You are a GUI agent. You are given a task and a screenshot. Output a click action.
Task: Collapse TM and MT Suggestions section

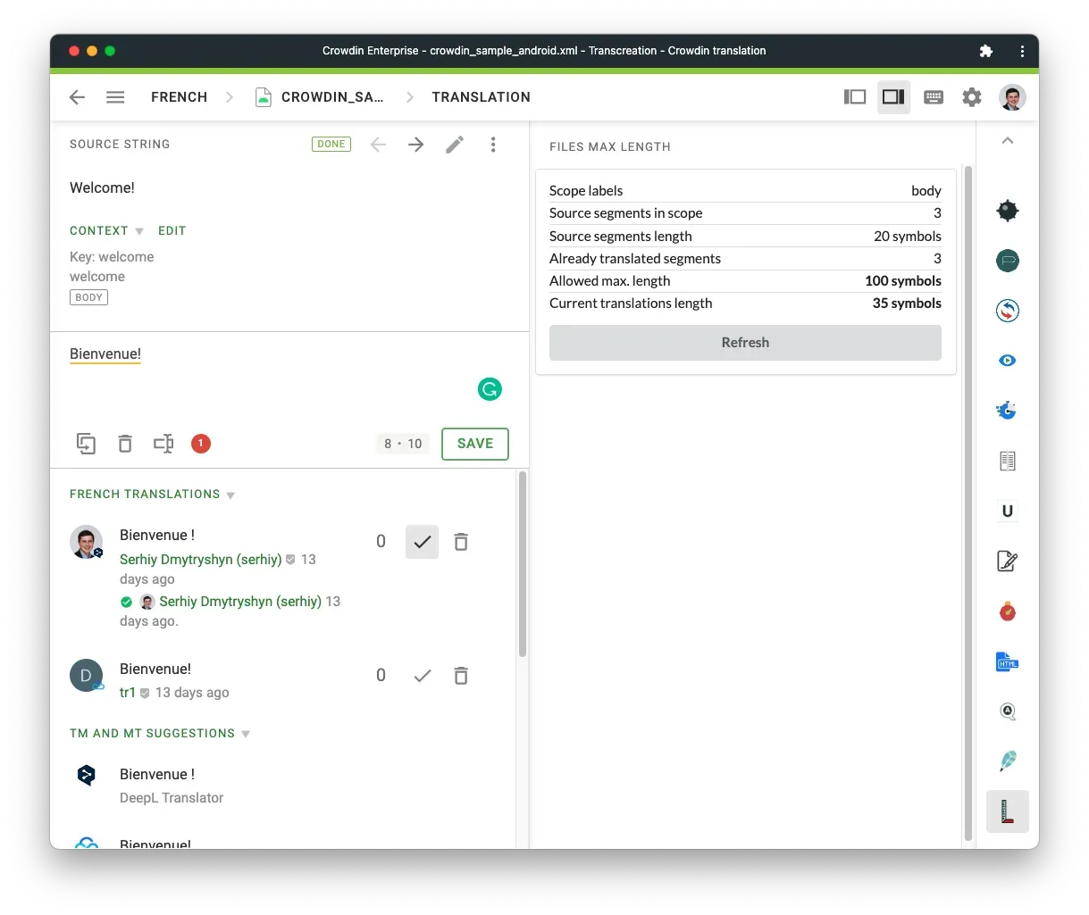[246, 735]
